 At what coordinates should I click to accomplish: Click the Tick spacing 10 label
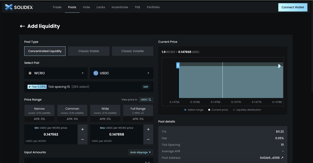tap(59, 87)
